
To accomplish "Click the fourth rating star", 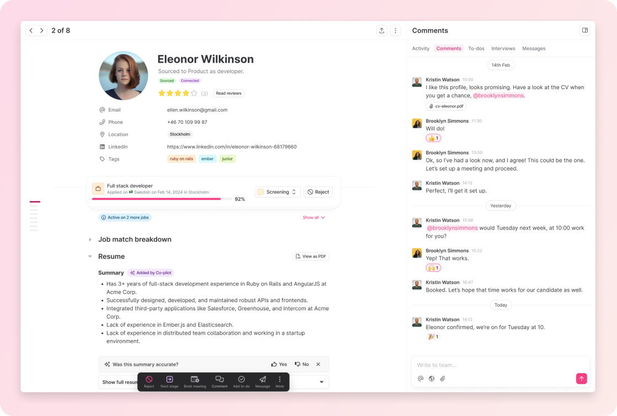I will click(x=186, y=94).
